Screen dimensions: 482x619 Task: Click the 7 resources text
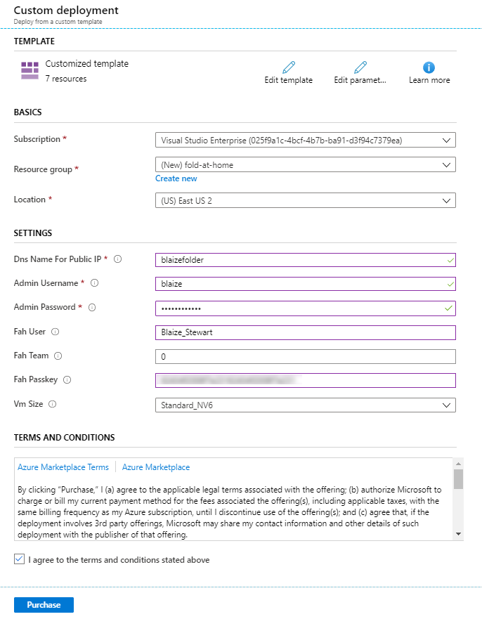pos(66,79)
